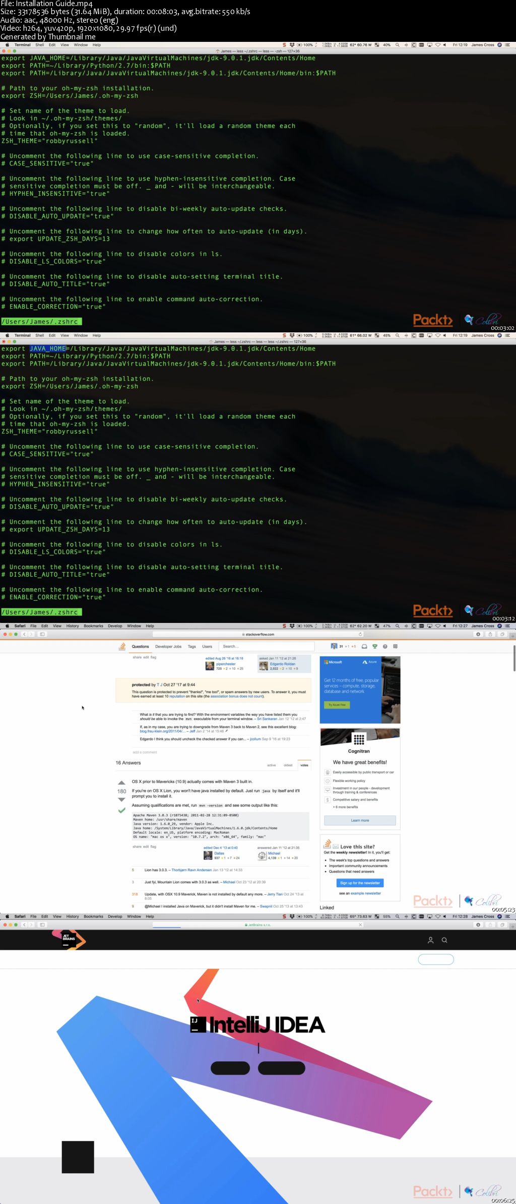
Task: Open the Stack Overflow inbox icon
Action: tap(364, 646)
